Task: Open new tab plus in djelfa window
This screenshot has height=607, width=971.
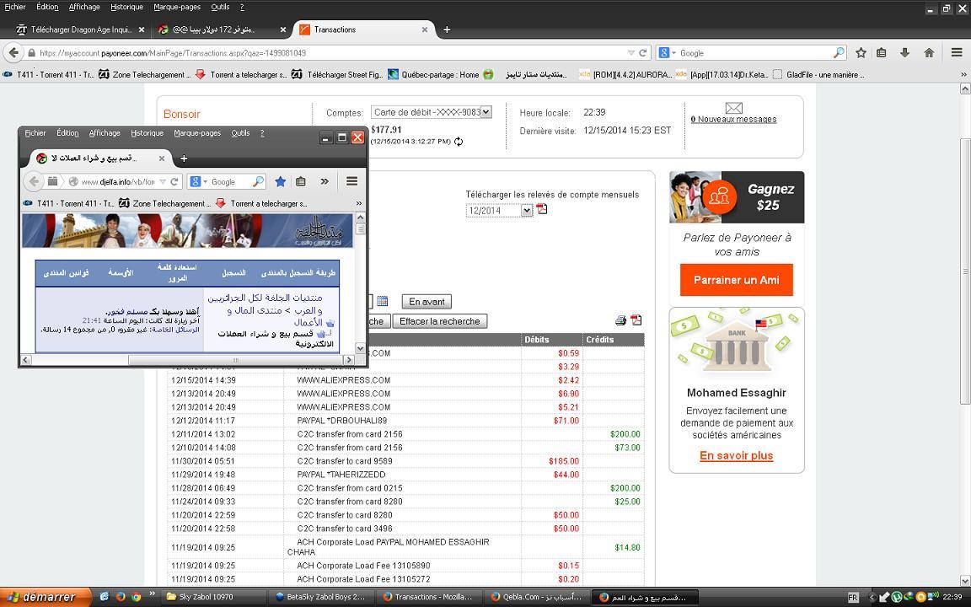Action: [184, 158]
